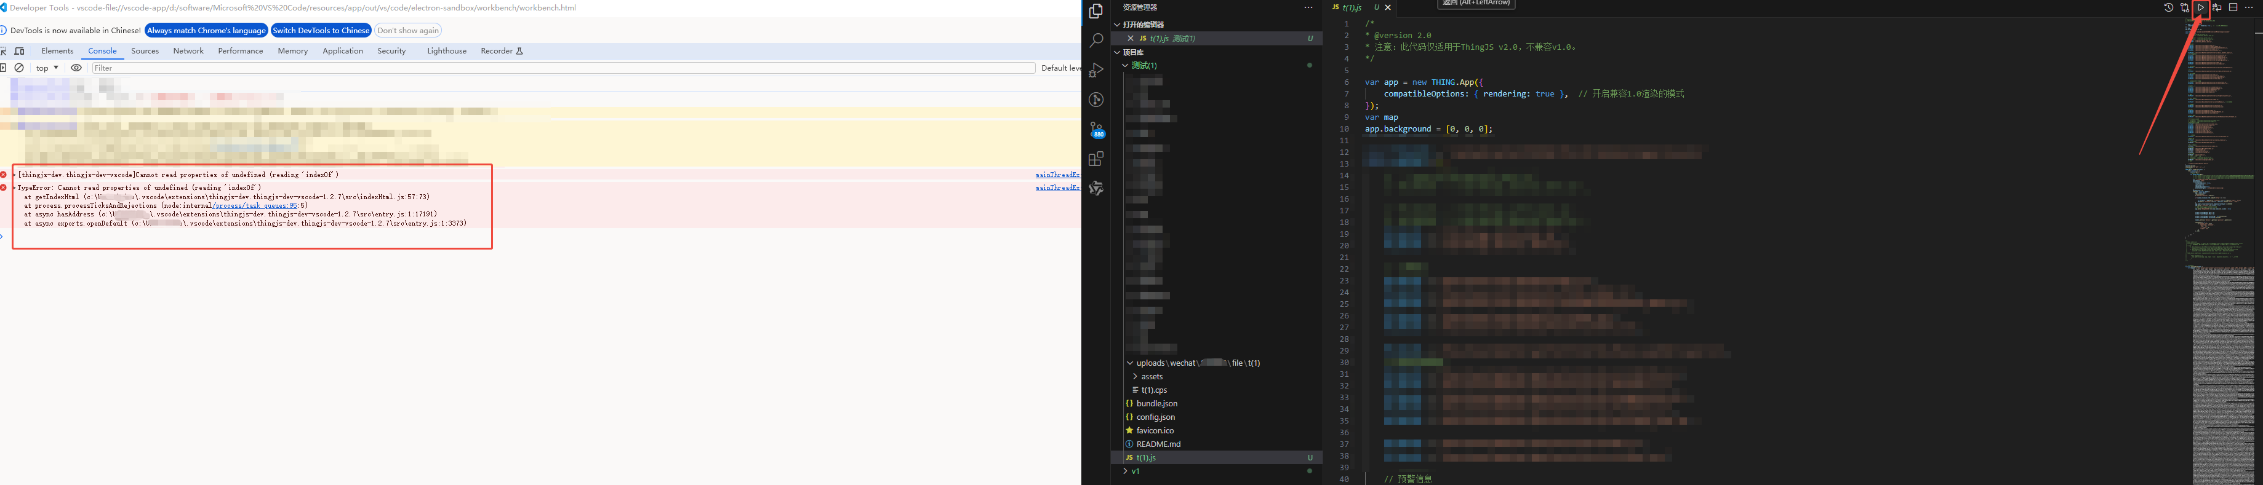The width and height of the screenshot is (2263, 485).
Task: Close t(1).js in open editors list
Action: pos(1131,39)
